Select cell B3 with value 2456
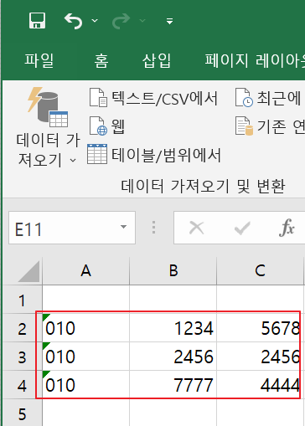The height and width of the screenshot is (426, 305). 173,357
